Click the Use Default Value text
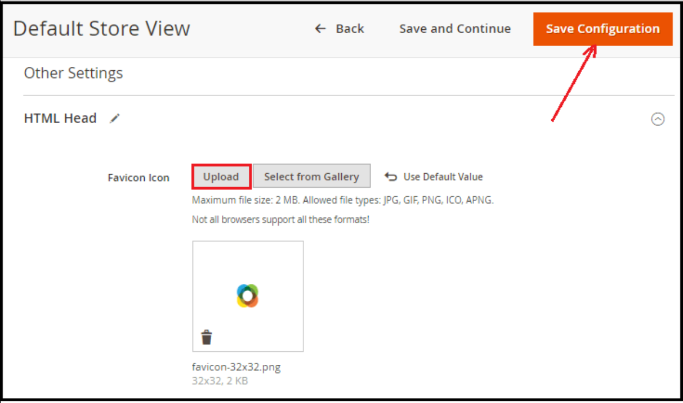This screenshot has width=683, height=403. pos(443,176)
